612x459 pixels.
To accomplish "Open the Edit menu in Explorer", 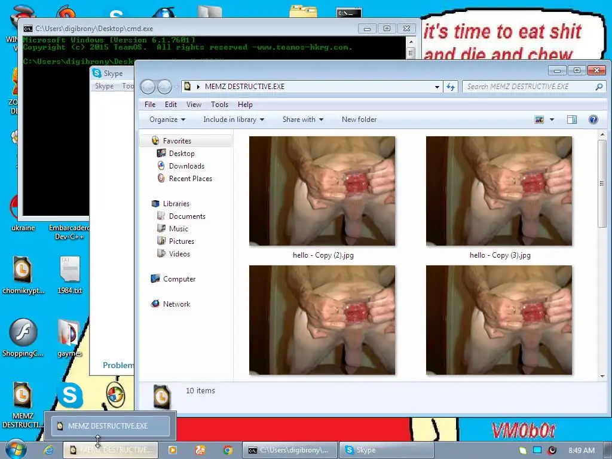I will click(x=170, y=105).
